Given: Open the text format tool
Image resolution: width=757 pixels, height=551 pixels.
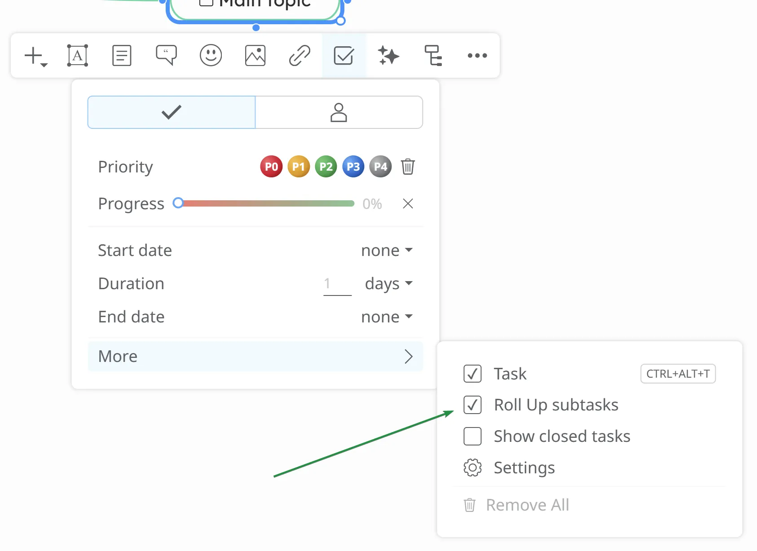Looking at the screenshot, I should click(x=77, y=56).
